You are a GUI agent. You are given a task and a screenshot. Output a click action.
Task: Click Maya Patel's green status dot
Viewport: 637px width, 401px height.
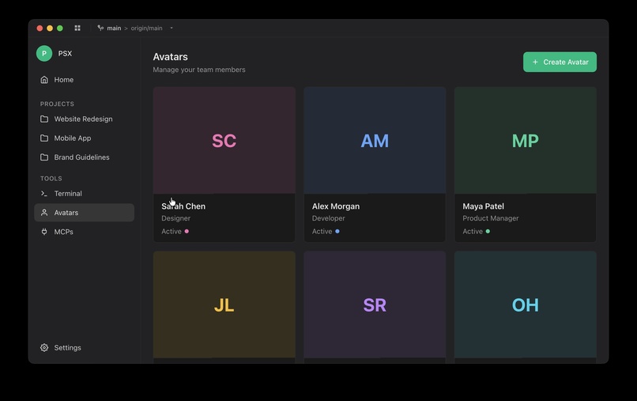(488, 232)
